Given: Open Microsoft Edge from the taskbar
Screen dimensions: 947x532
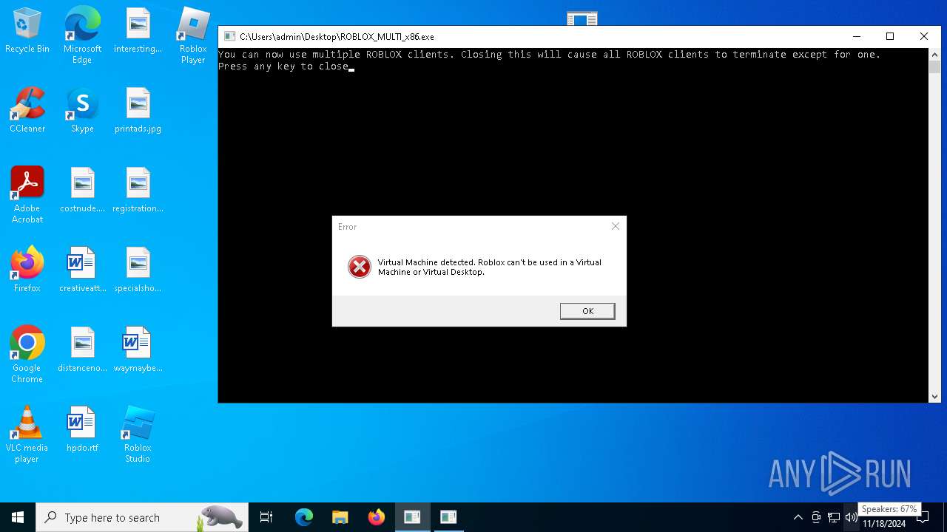Looking at the screenshot, I should (304, 517).
